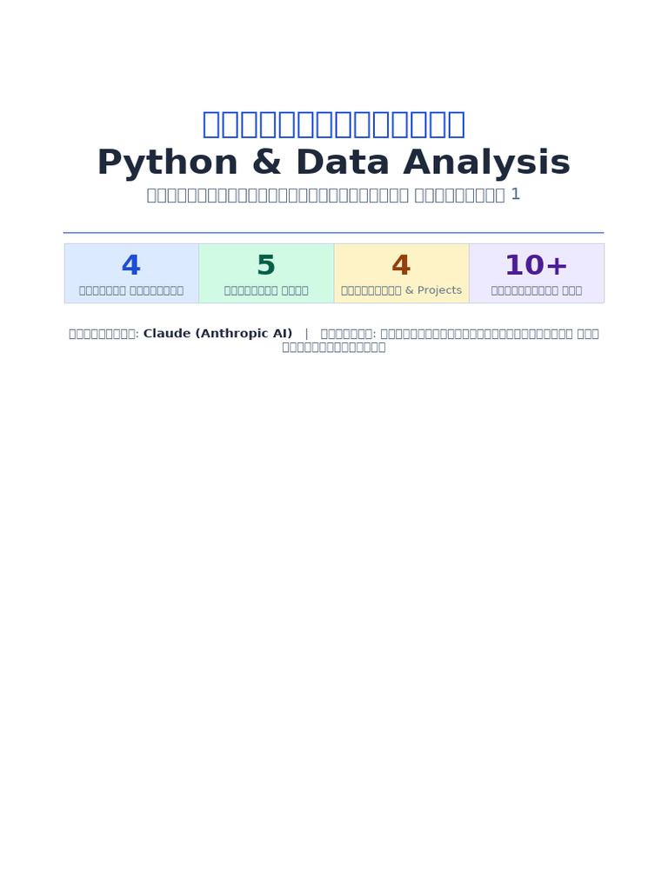
Task: Click the word "Python" in the heading
Action: [168, 163]
